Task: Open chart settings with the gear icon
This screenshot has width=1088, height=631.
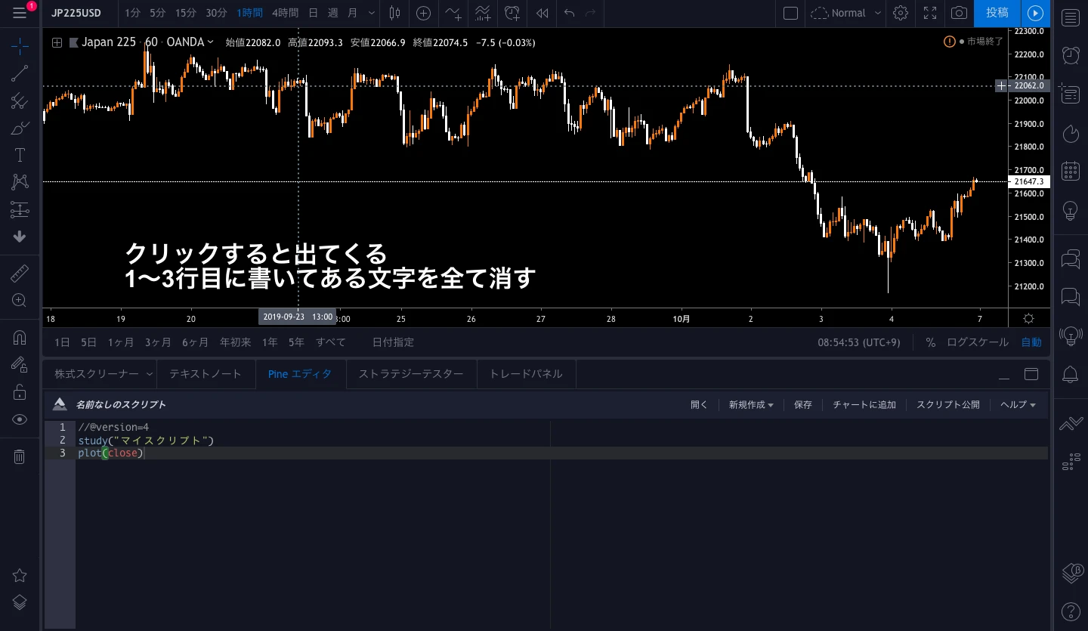Action: point(901,14)
